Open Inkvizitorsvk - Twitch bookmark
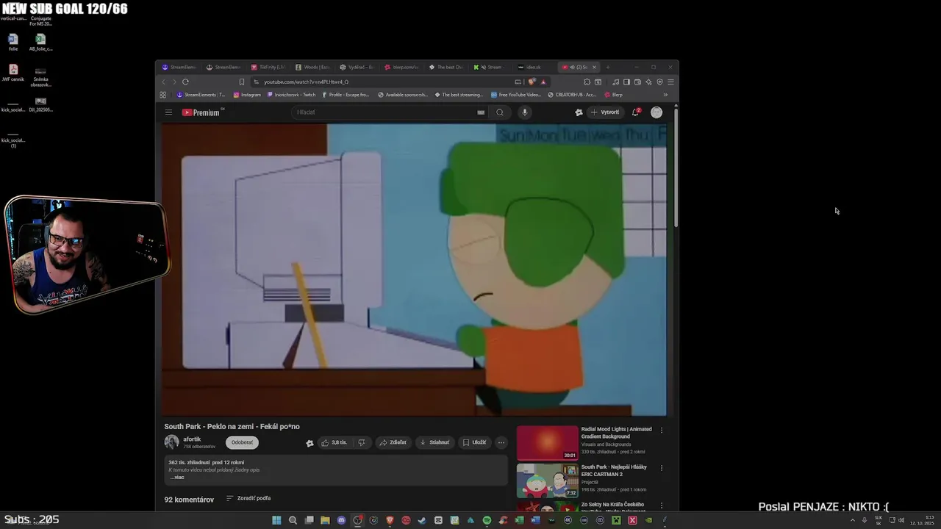 tap(291, 95)
